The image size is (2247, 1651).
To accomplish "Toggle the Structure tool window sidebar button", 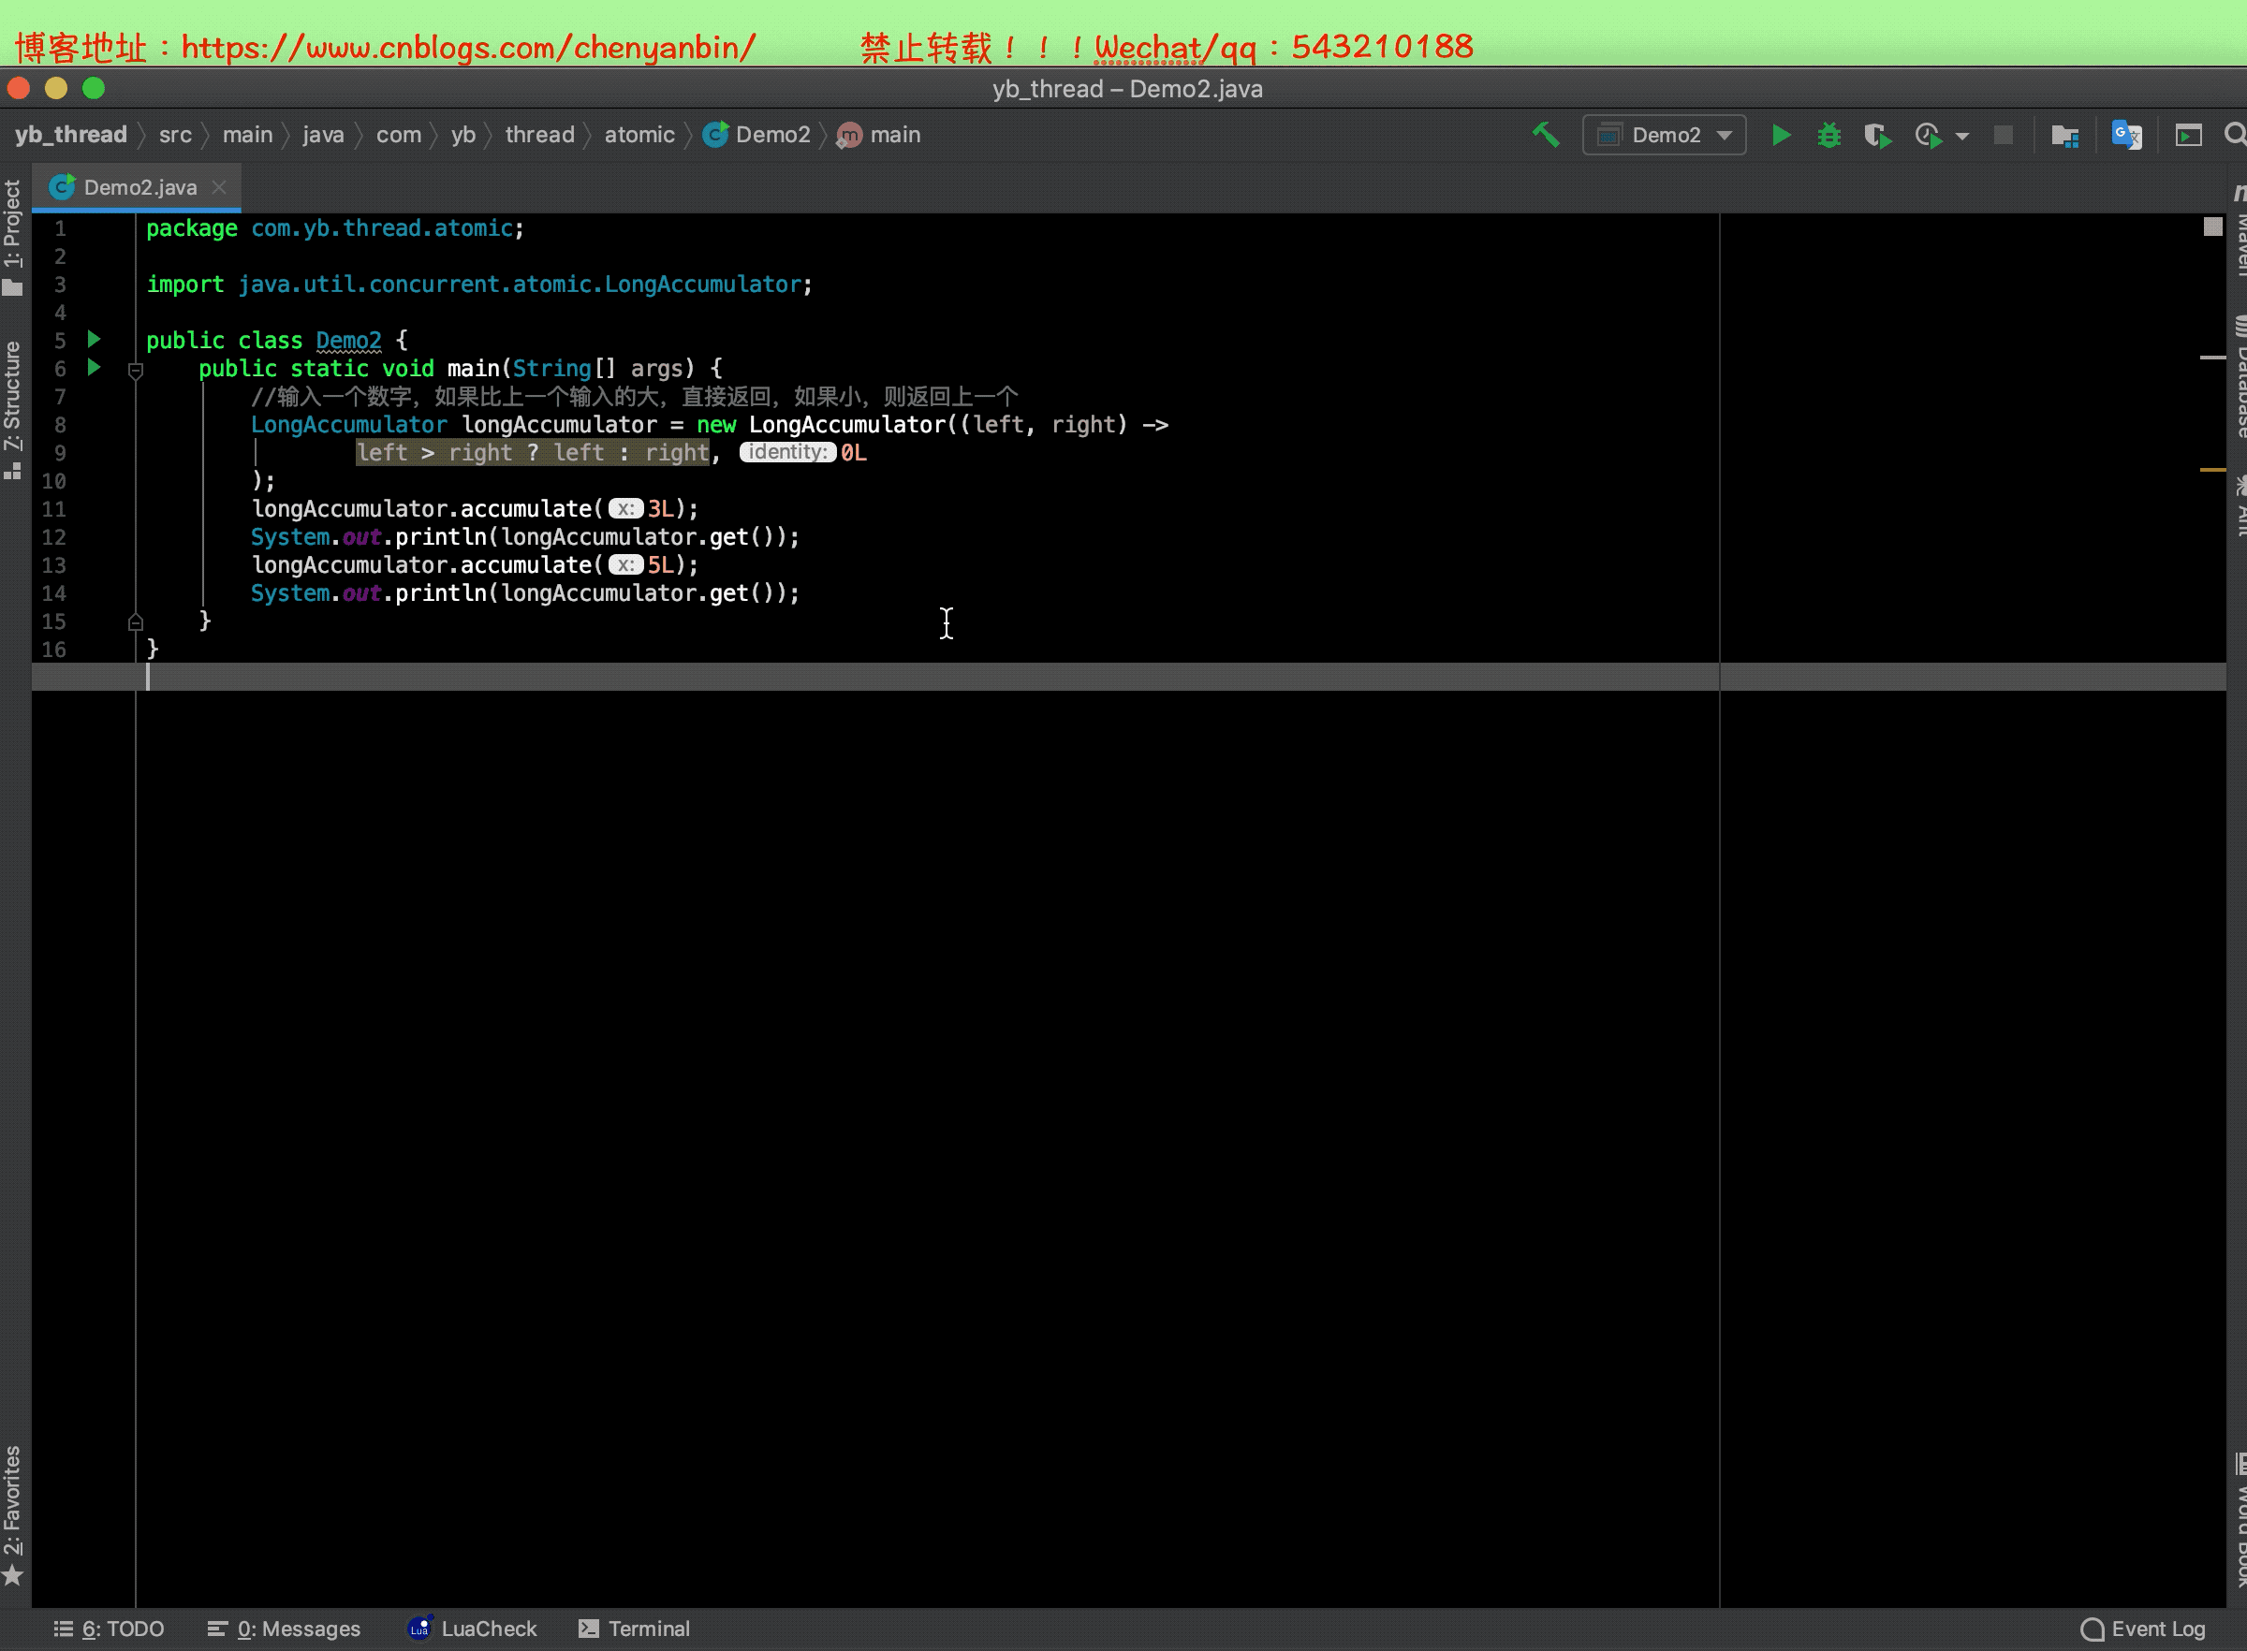I will [13, 408].
